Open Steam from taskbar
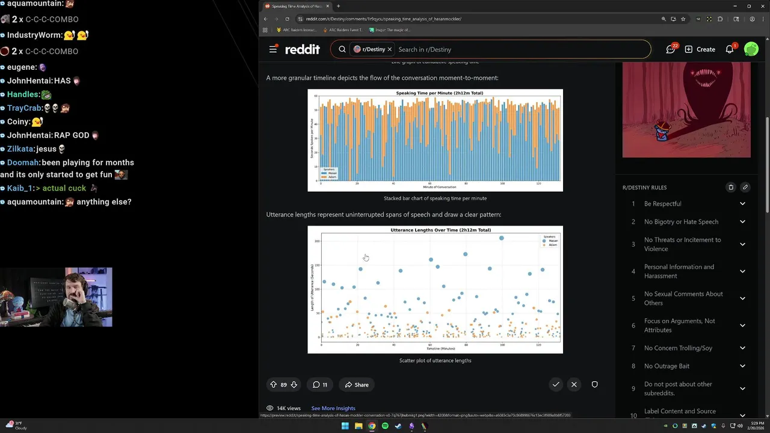This screenshot has height=433, width=770. click(x=398, y=426)
